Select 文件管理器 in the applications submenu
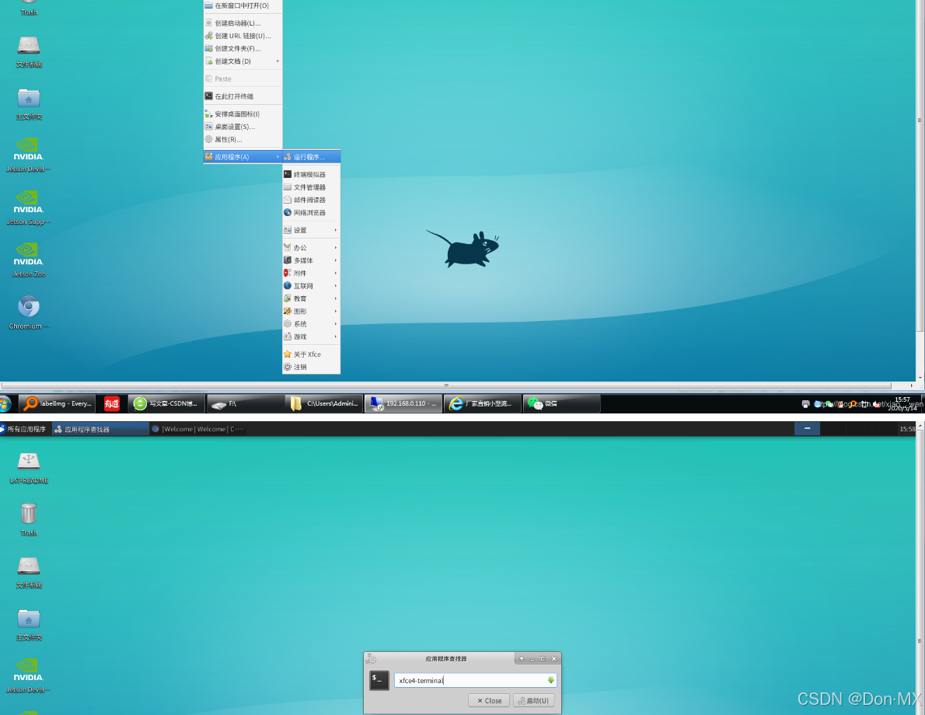 pos(311,187)
